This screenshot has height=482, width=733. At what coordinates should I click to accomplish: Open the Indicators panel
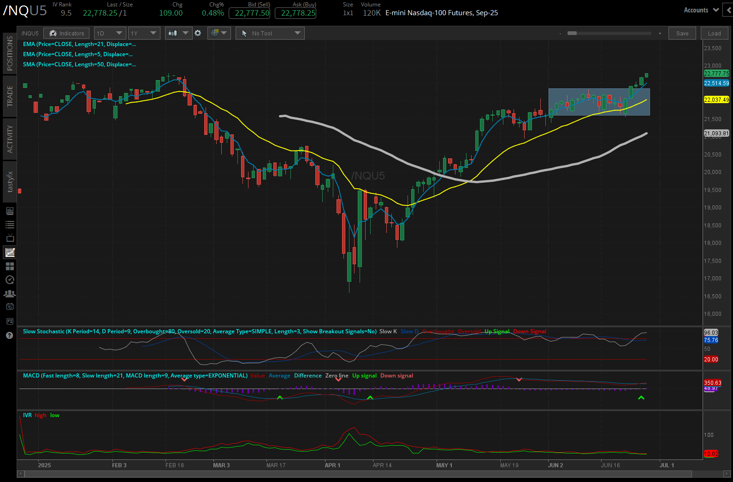click(x=66, y=33)
